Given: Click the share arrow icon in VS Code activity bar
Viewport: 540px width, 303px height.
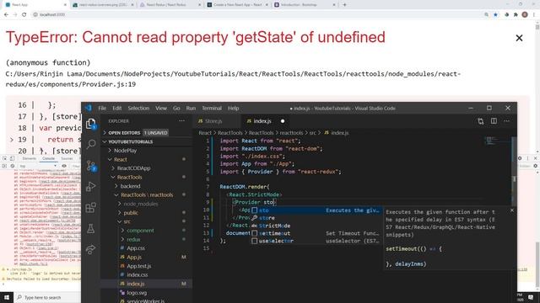Looking at the screenshot, I should click(x=91, y=249).
